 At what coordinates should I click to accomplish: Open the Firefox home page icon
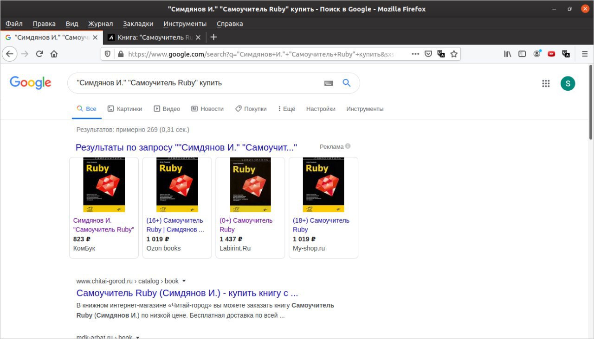(x=54, y=54)
